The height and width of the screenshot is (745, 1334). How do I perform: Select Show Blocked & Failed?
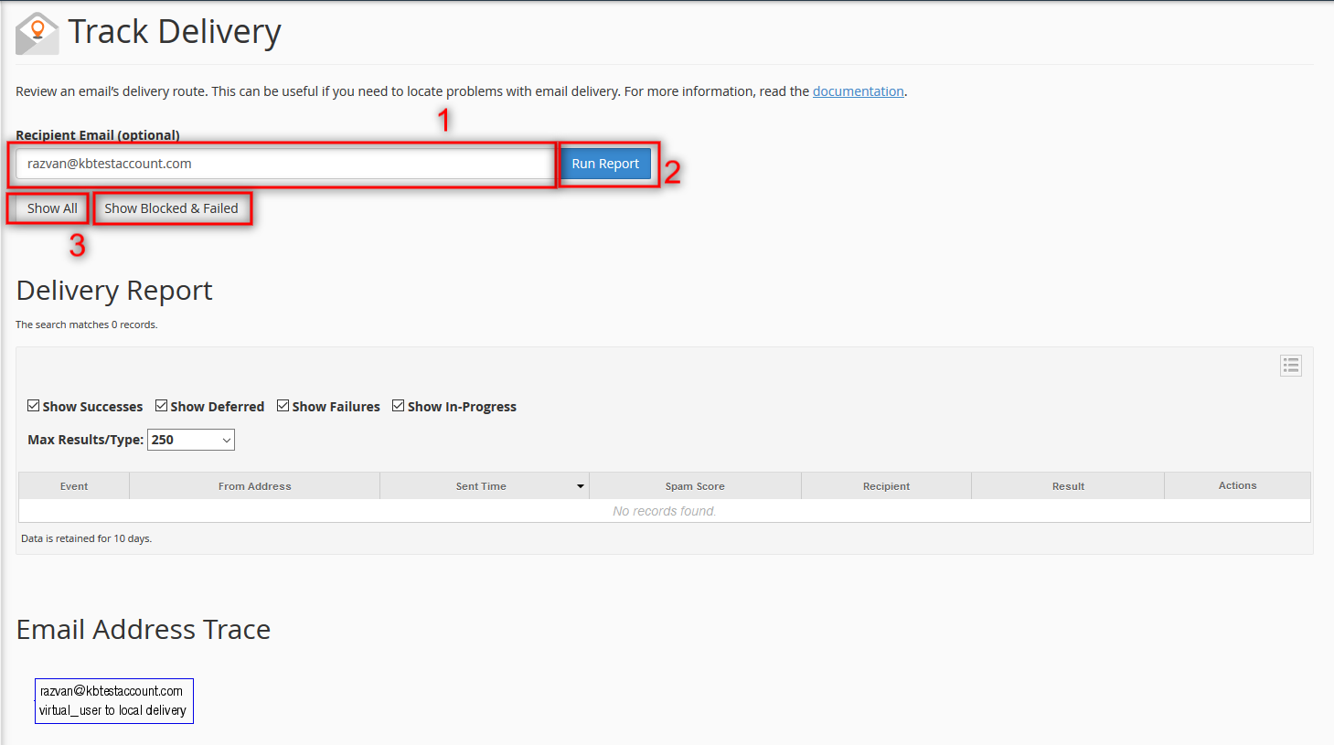[171, 208]
